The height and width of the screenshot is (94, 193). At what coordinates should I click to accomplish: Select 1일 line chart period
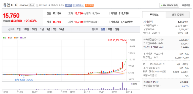coord(19,29)
